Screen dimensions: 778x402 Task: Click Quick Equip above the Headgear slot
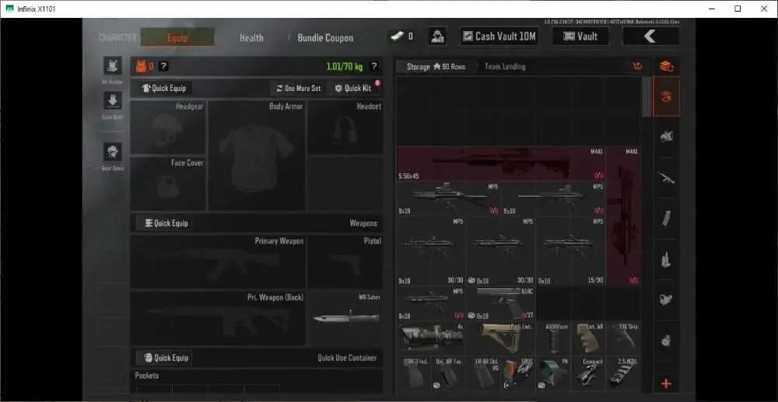(164, 88)
